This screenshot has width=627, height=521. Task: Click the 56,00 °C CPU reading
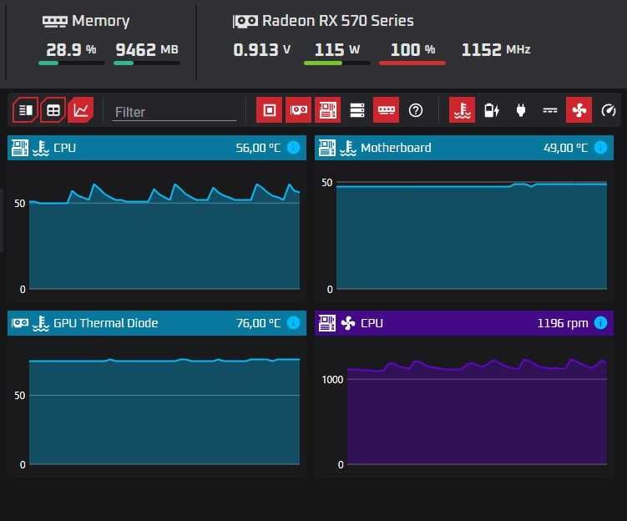258,148
